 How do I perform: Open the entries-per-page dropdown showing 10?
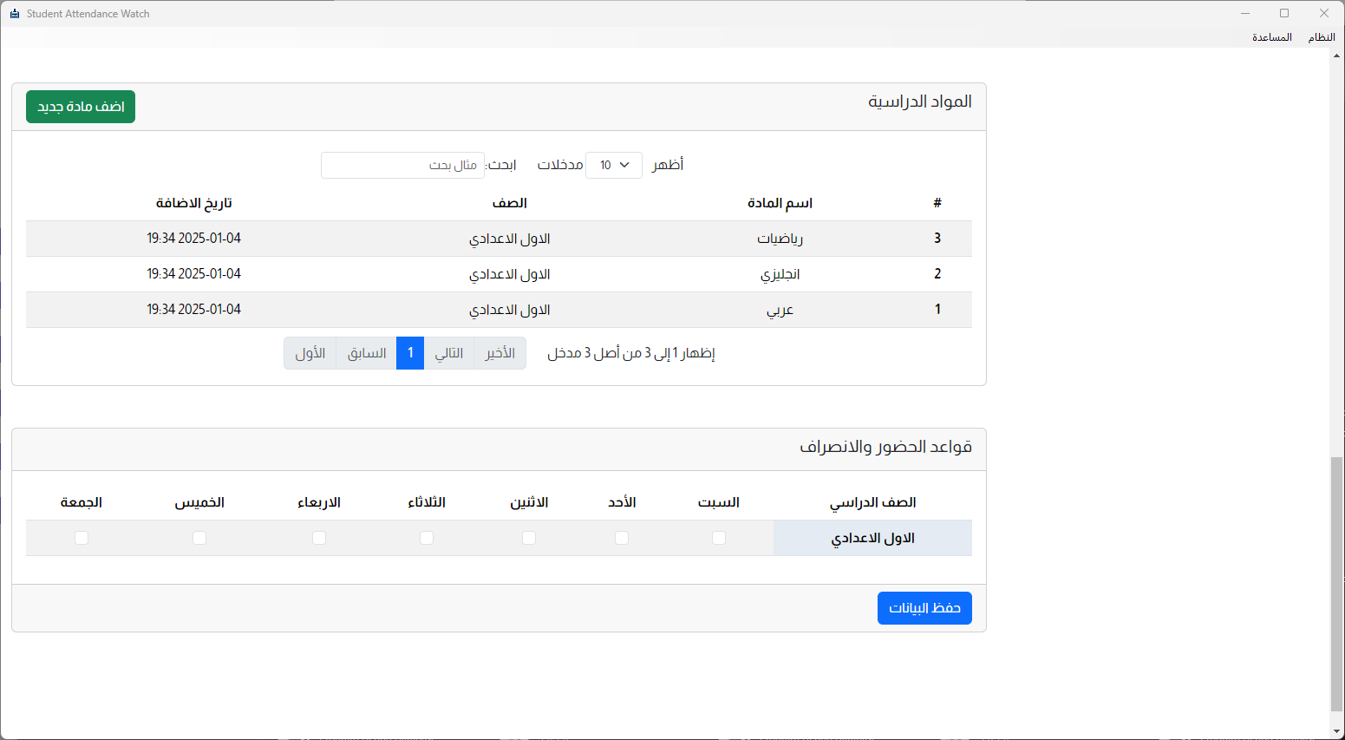(x=614, y=165)
